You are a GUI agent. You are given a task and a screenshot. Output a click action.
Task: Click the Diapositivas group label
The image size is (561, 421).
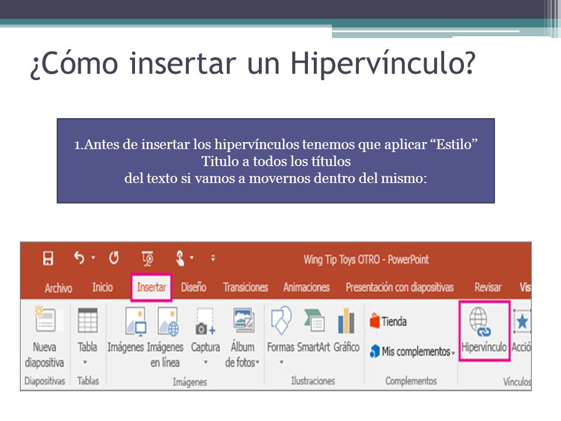pyautogui.click(x=45, y=381)
